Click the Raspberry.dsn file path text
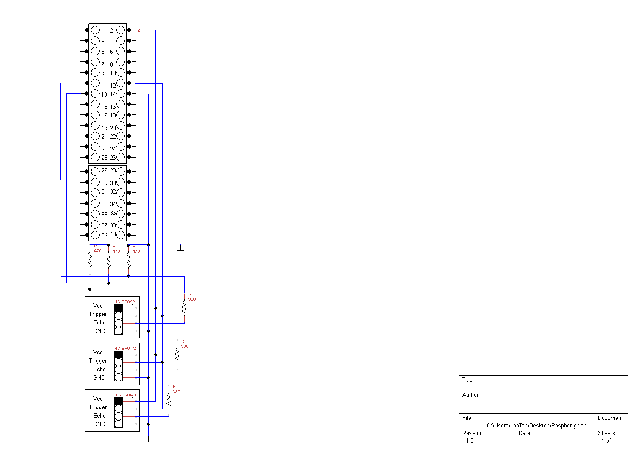This screenshot has width=633, height=449. pos(536,425)
